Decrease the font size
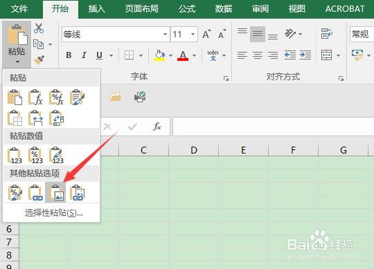Image resolution: width=374 pixels, height=269 pixels. coord(222,34)
